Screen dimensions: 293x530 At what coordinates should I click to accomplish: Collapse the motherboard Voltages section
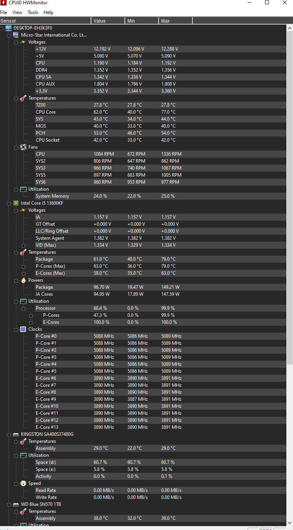(x=16, y=42)
